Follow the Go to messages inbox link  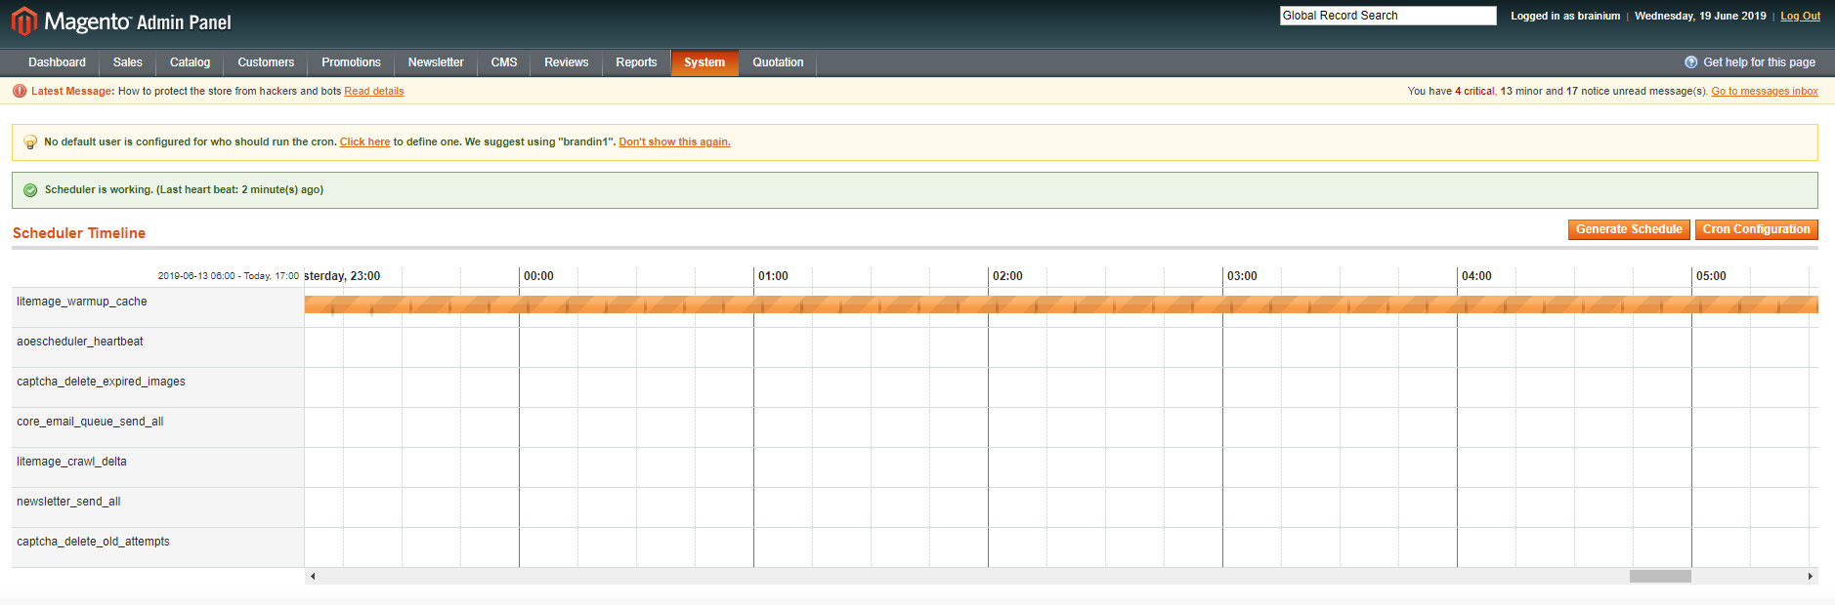coord(1765,91)
